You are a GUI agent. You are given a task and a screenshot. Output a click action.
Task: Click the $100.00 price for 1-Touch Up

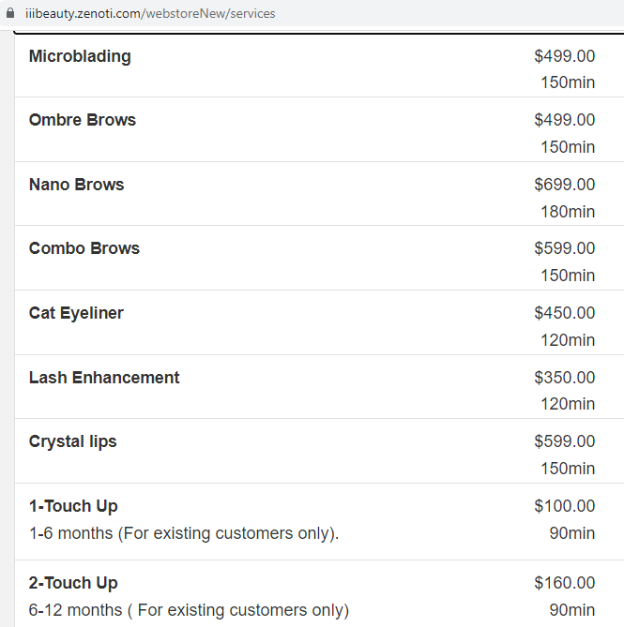point(564,506)
